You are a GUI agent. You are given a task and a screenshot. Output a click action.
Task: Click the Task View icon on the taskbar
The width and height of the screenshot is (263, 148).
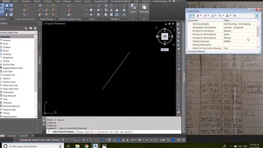[x=68, y=146]
